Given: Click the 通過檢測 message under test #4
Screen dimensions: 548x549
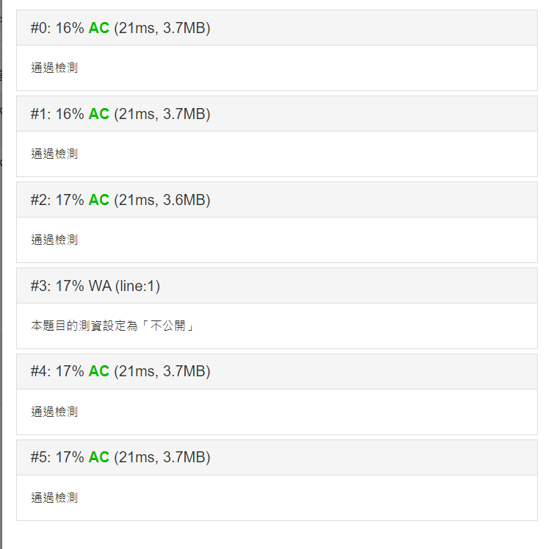Looking at the screenshot, I should pyautogui.click(x=54, y=412).
